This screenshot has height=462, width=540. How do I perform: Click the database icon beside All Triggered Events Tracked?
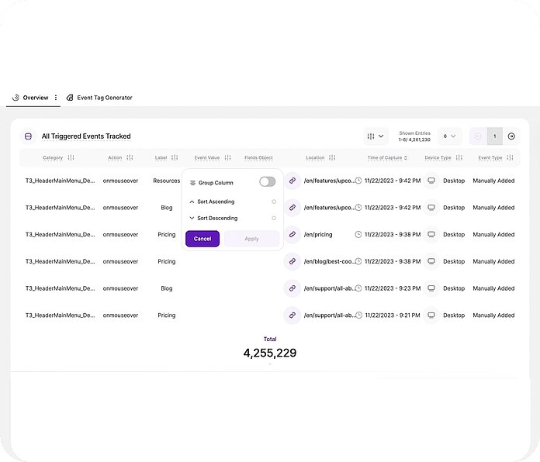pos(28,136)
